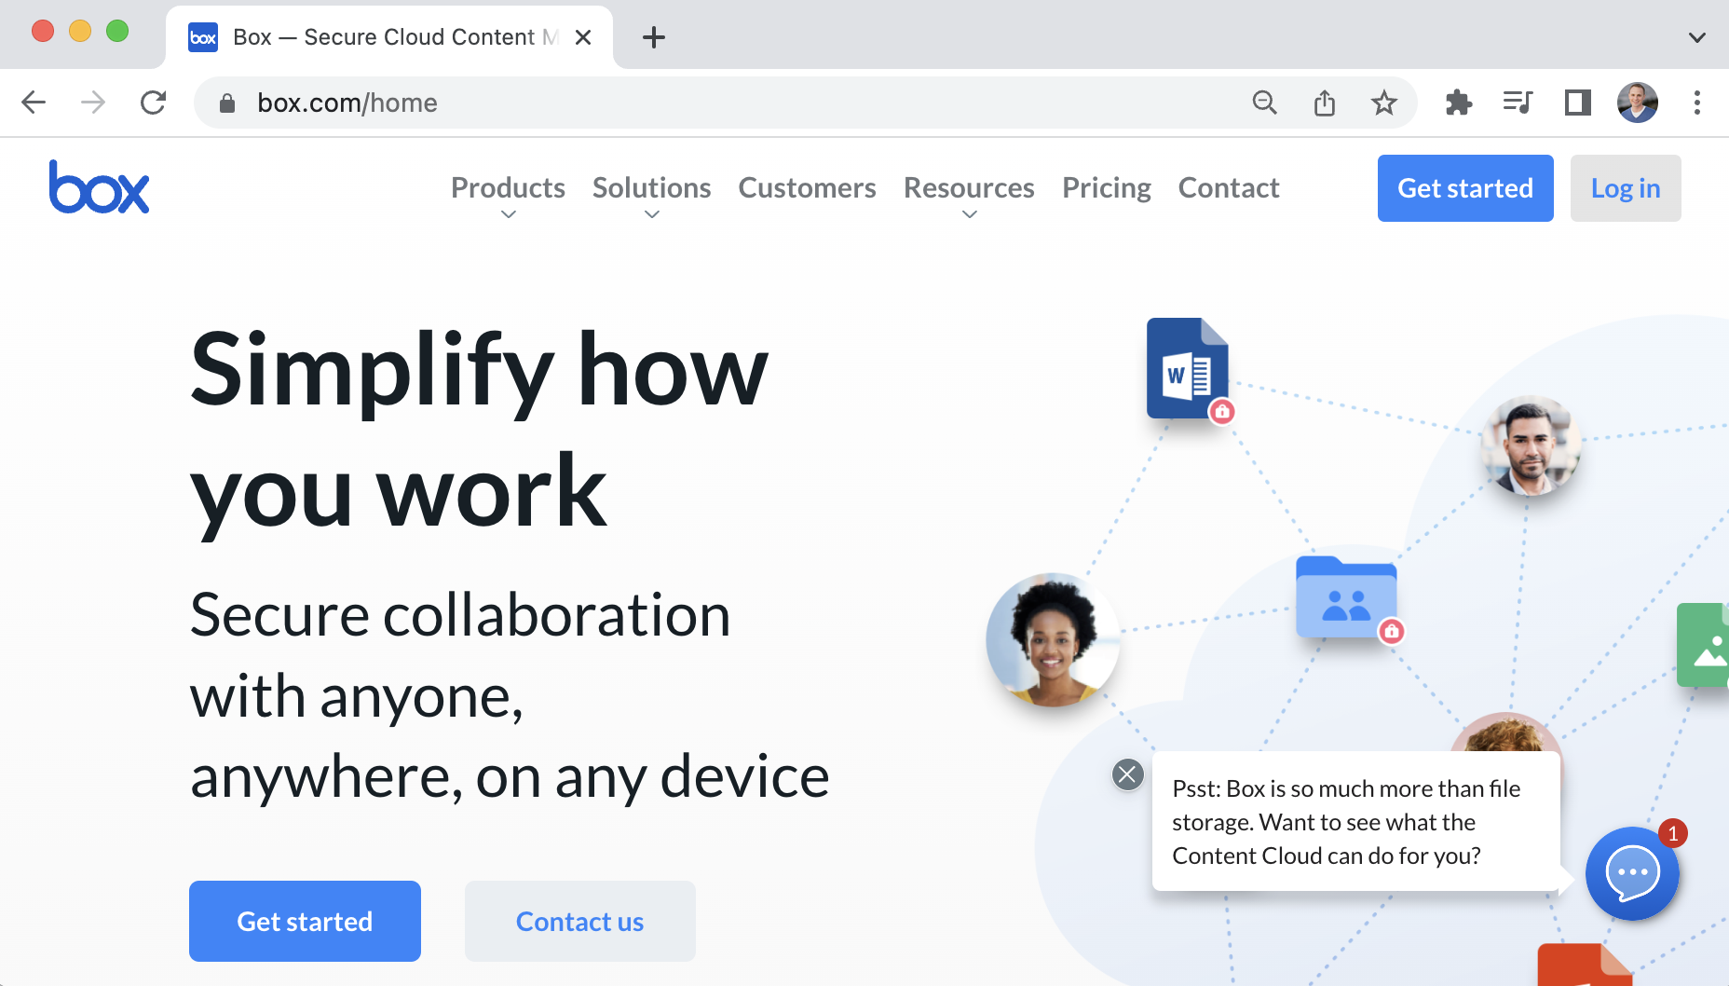This screenshot has width=1729, height=986.
Task: Click the Contact us button
Action: [580, 921]
